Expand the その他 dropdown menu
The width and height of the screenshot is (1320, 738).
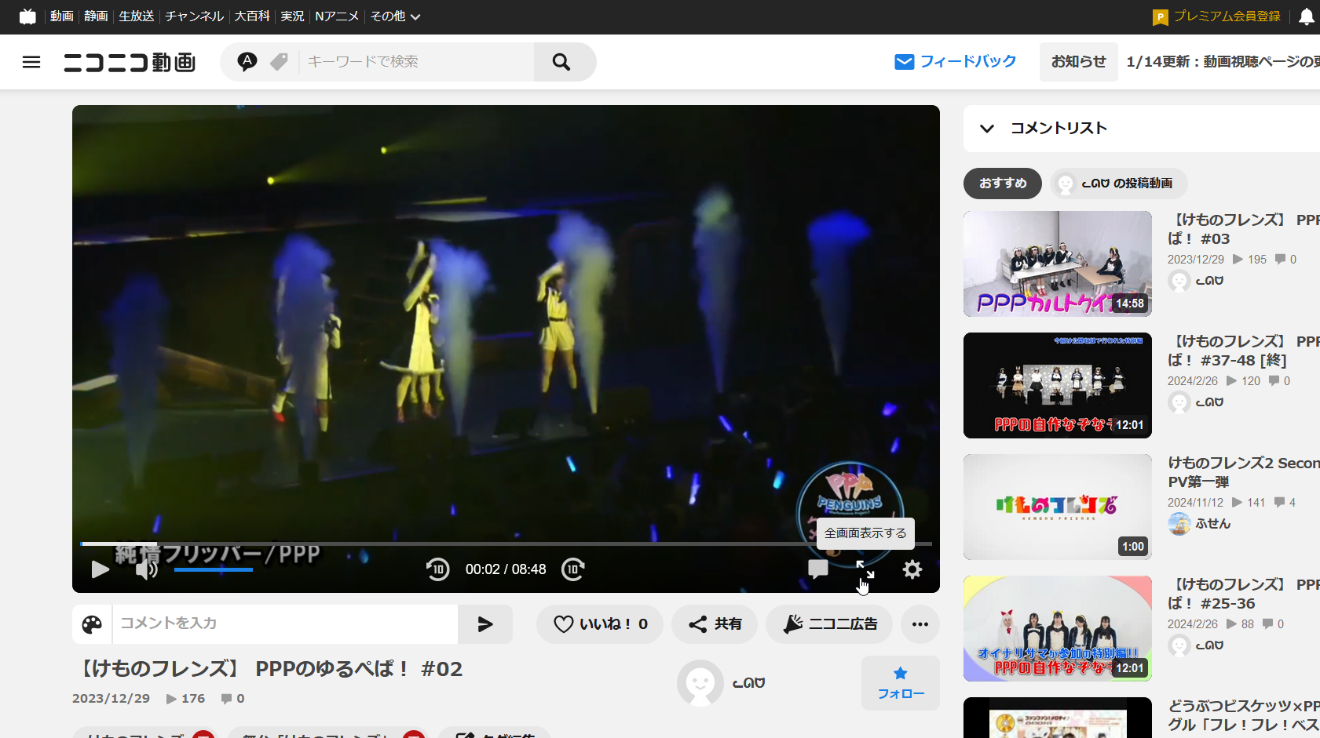pyautogui.click(x=395, y=16)
